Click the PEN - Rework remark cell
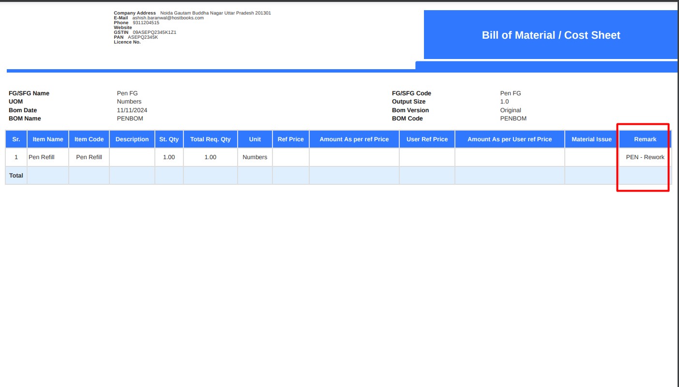This screenshot has width=679, height=387. click(x=645, y=157)
